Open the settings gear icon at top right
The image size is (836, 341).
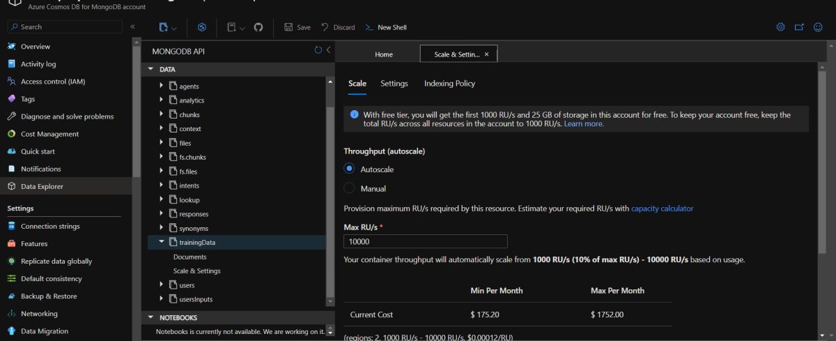pos(780,27)
